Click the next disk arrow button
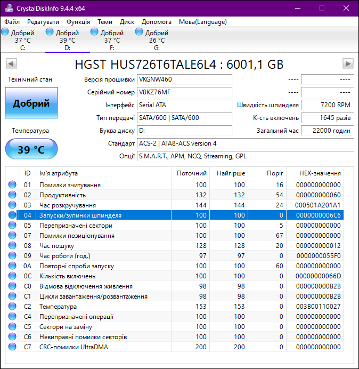The height and width of the screenshot is (369, 359). click(x=348, y=63)
